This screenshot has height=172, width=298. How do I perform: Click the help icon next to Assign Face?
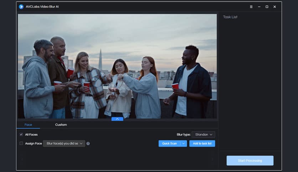tap(88, 144)
